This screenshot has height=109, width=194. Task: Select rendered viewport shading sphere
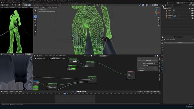[157, 5]
